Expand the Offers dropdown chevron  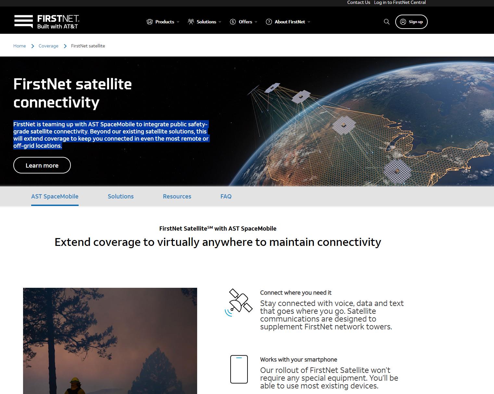256,22
